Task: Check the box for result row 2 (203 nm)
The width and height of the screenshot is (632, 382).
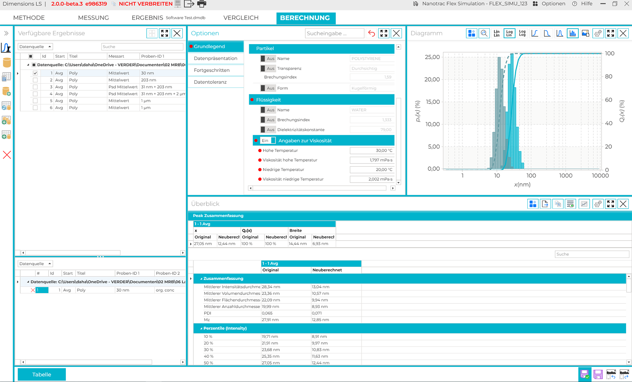Action: pos(35,80)
